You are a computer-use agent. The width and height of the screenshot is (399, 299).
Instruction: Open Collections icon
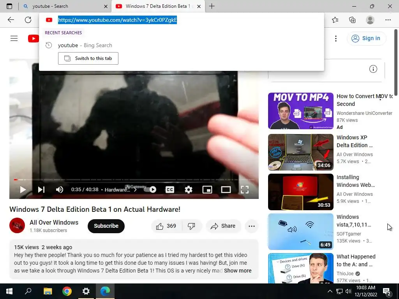pyautogui.click(x=352, y=20)
